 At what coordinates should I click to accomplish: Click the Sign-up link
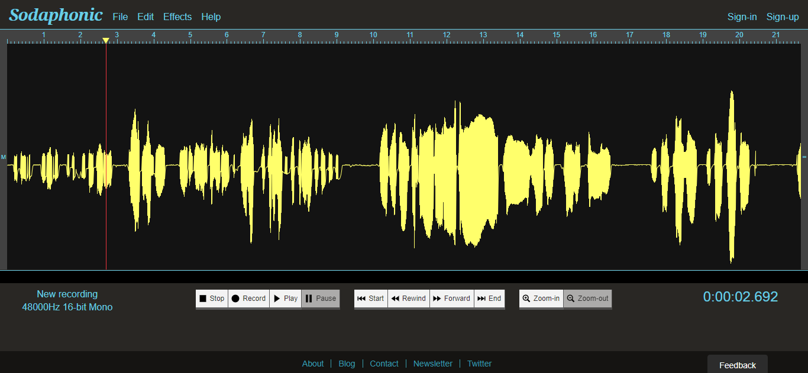pyautogui.click(x=783, y=17)
